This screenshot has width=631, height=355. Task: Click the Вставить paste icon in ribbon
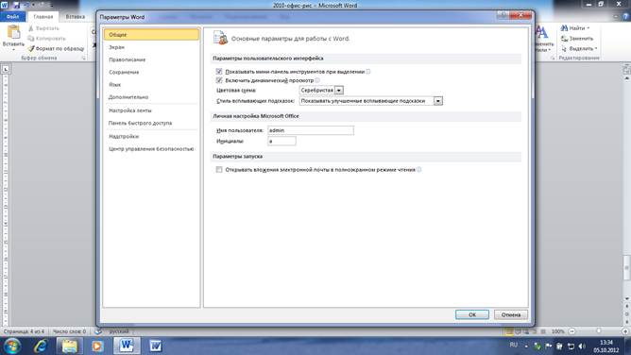pyautogui.click(x=13, y=32)
